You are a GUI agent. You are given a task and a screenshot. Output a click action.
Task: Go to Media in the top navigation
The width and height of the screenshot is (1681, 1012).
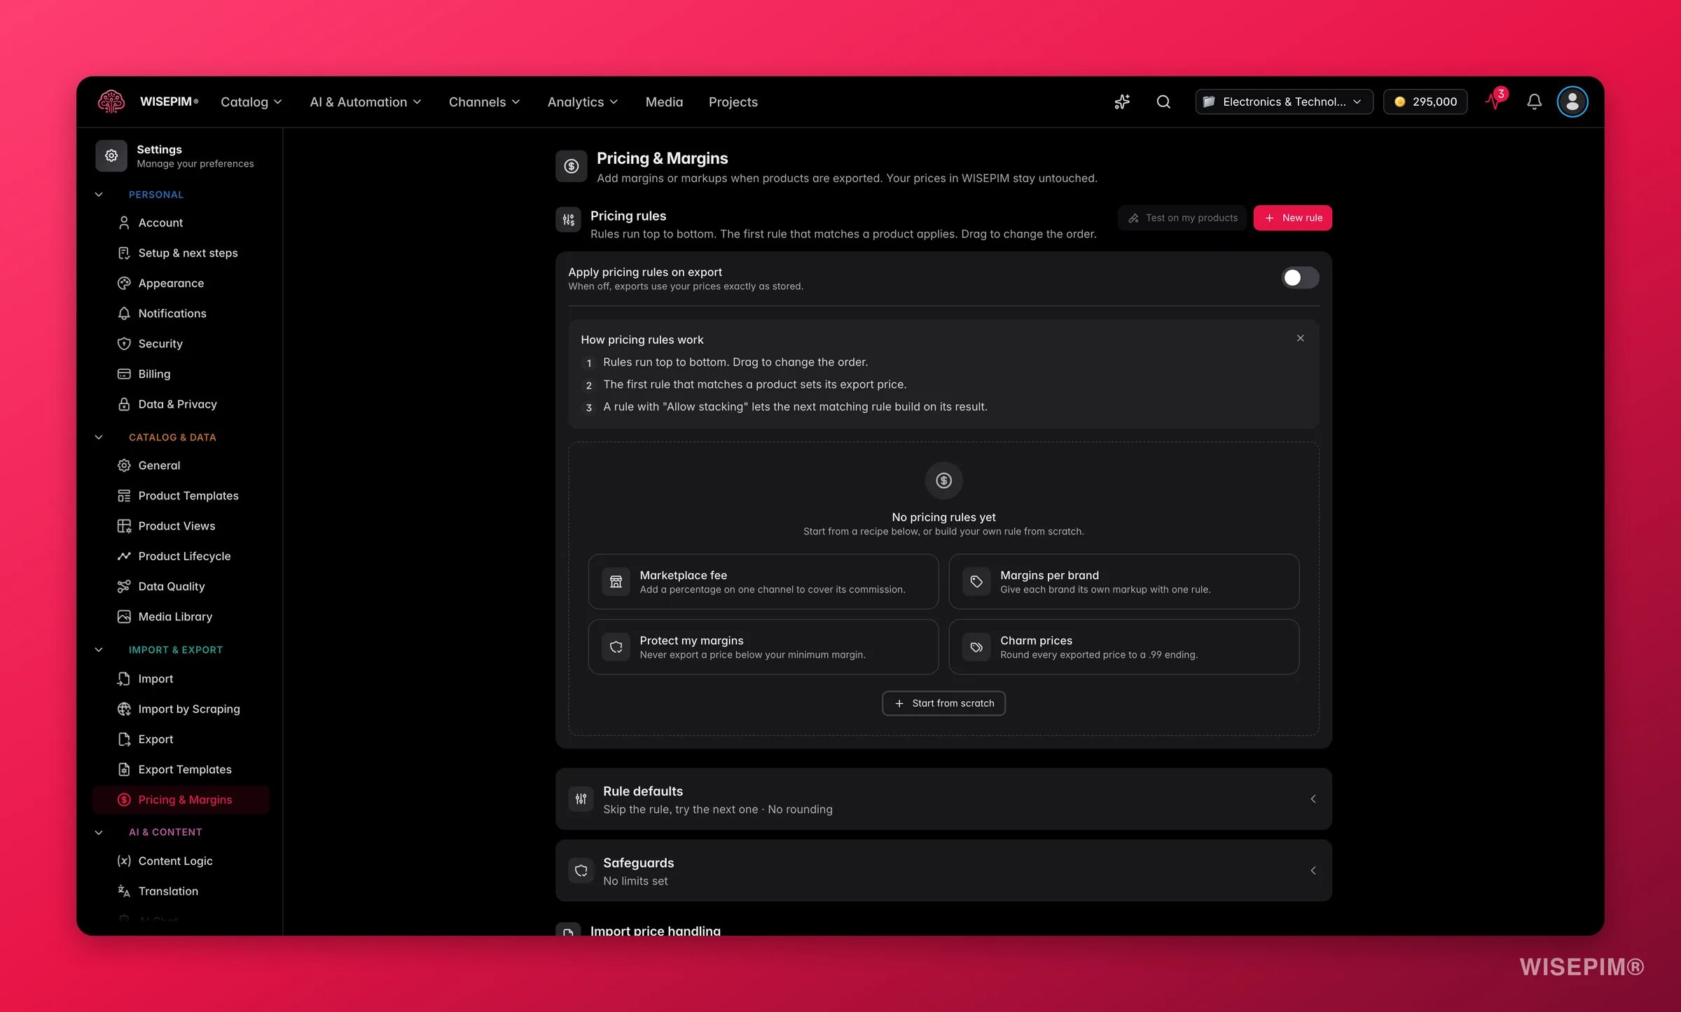click(x=664, y=102)
